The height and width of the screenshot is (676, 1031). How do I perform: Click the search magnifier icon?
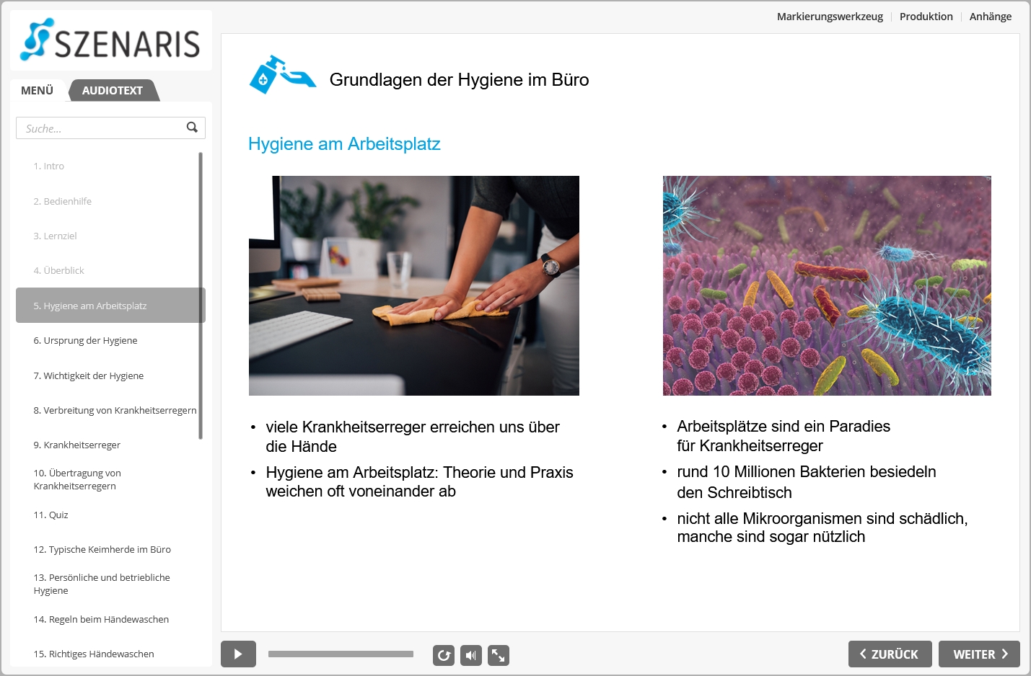tap(192, 128)
